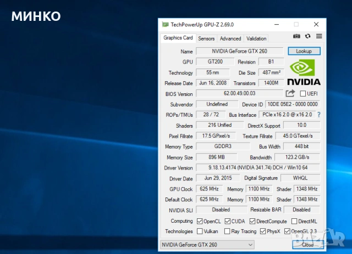Click the Shaders value 216 Unified
The image size is (352, 254).
click(220, 125)
